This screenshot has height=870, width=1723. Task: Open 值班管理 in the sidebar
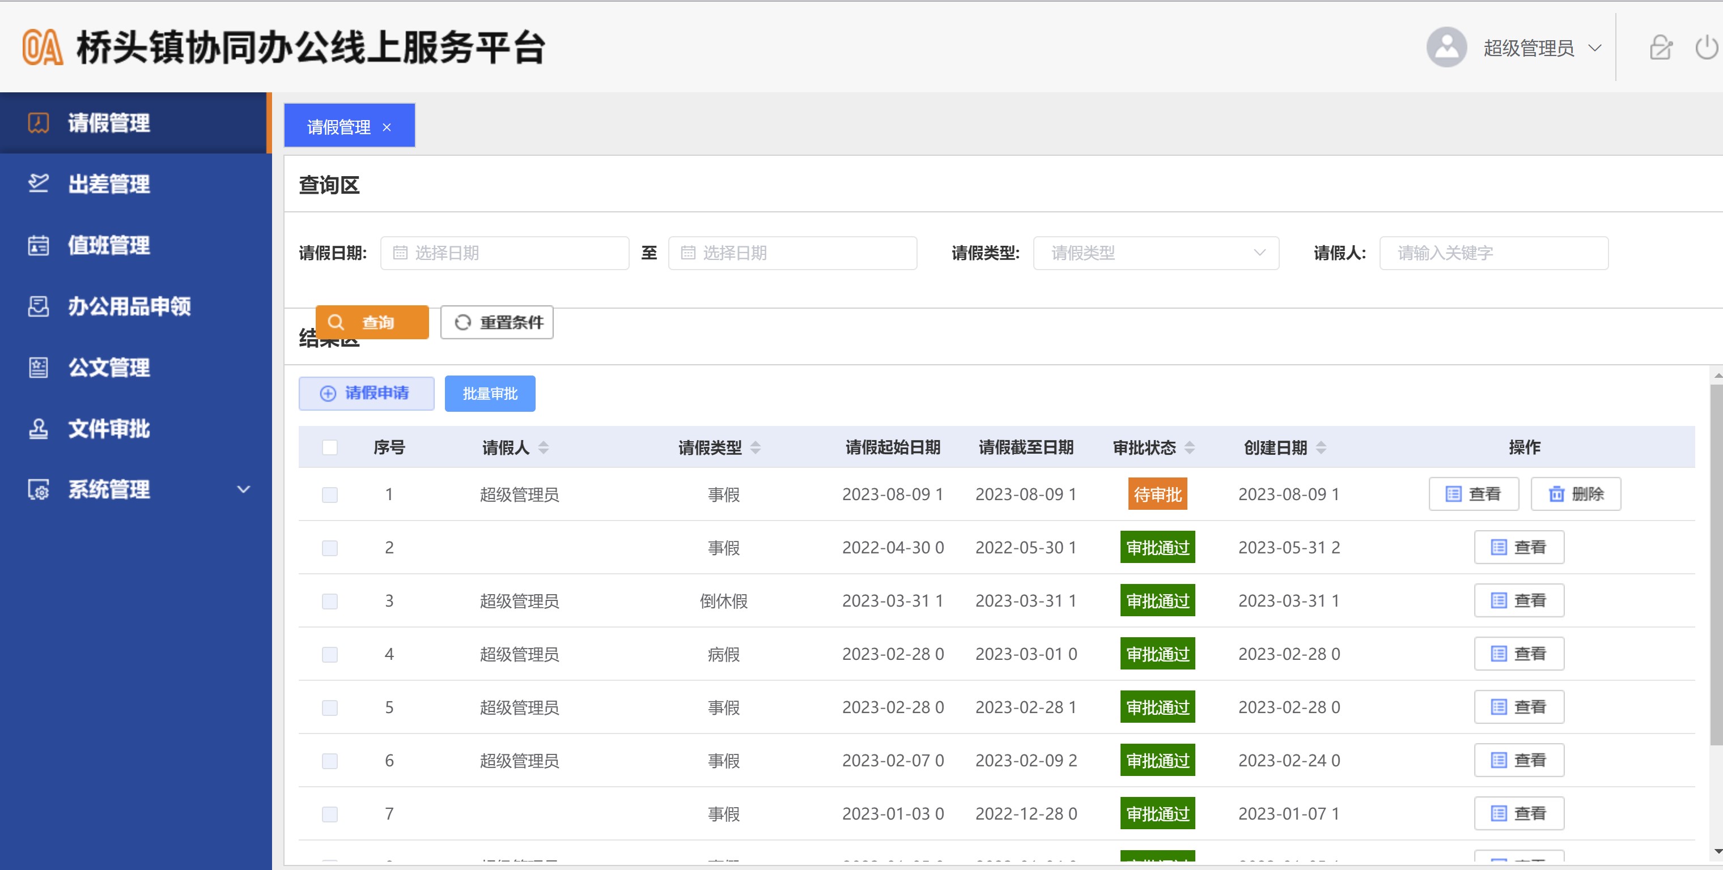point(136,245)
